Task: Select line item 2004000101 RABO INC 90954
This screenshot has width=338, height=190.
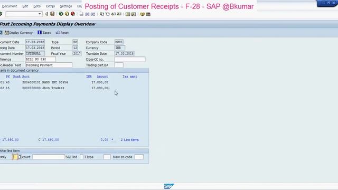Action: click(45, 82)
